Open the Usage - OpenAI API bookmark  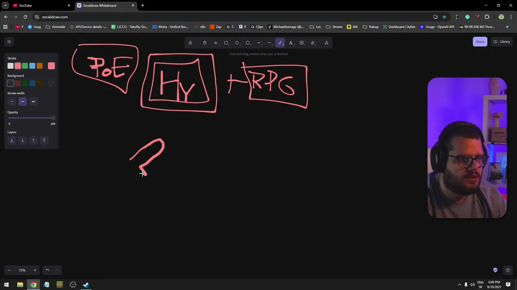click(437, 27)
